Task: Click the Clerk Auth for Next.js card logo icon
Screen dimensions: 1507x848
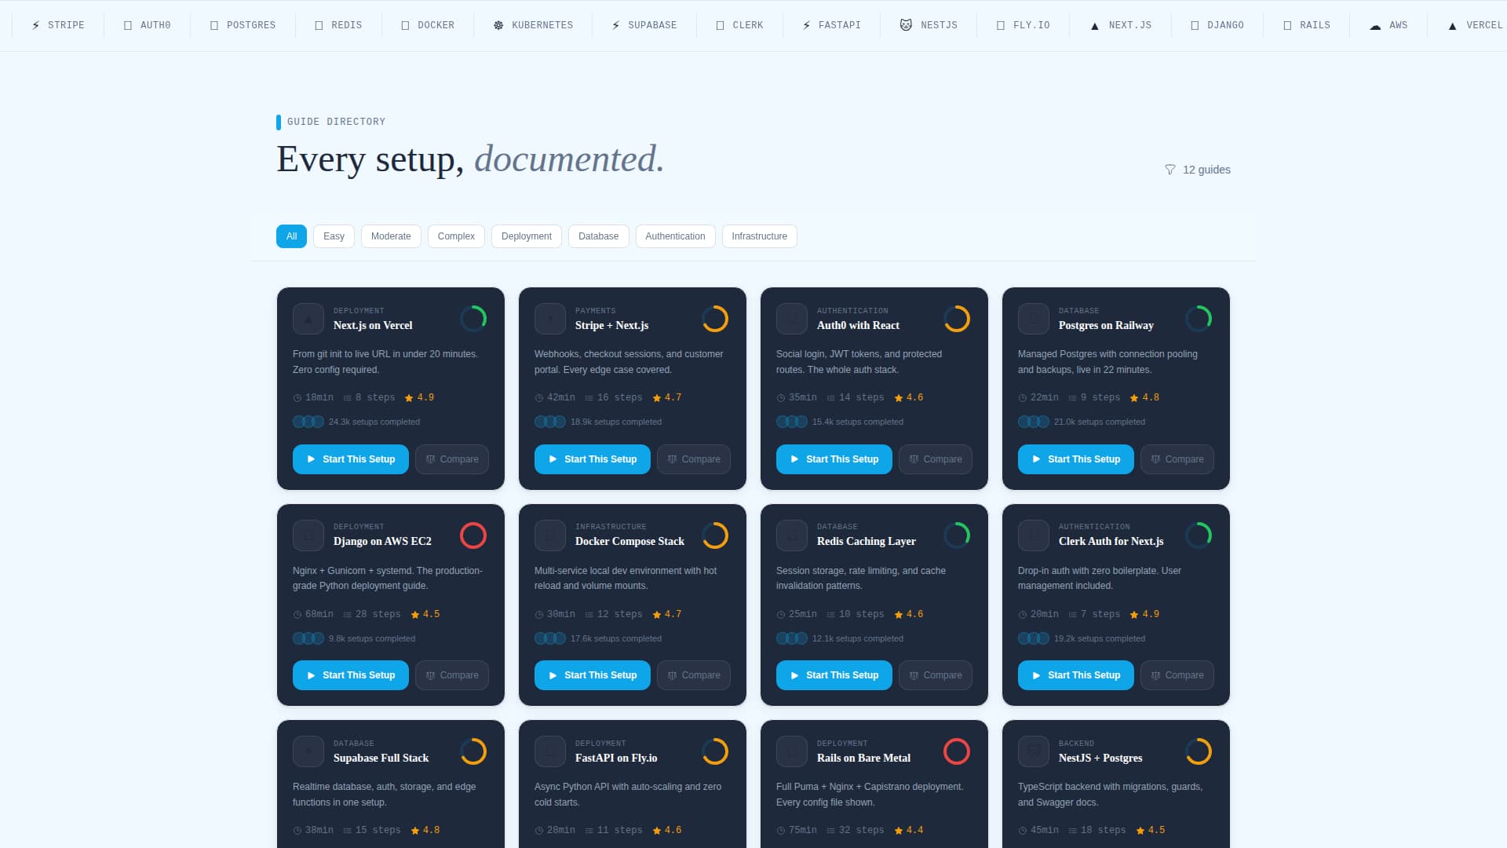Action: tap(1034, 535)
